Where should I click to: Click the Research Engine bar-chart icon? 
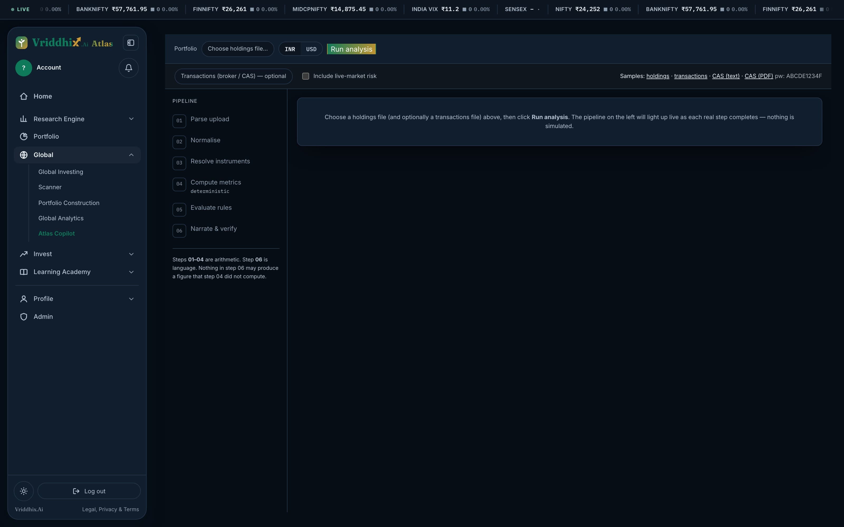pyautogui.click(x=24, y=119)
